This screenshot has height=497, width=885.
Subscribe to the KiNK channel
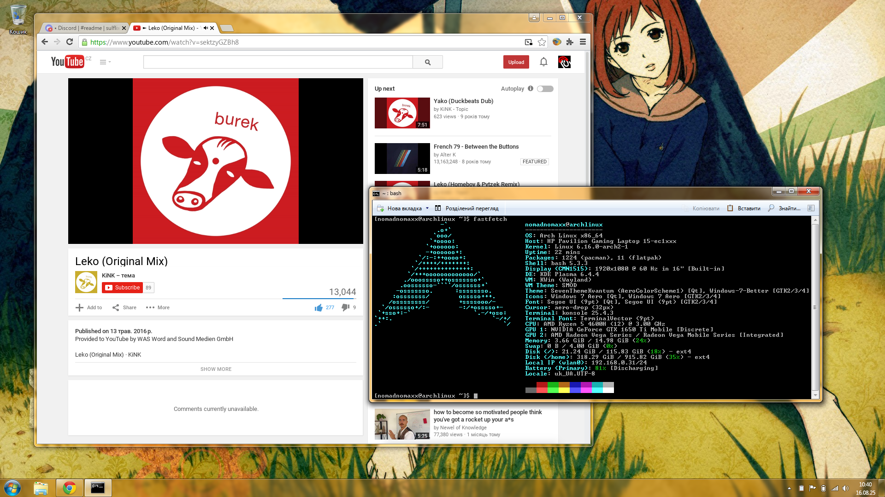coord(123,288)
